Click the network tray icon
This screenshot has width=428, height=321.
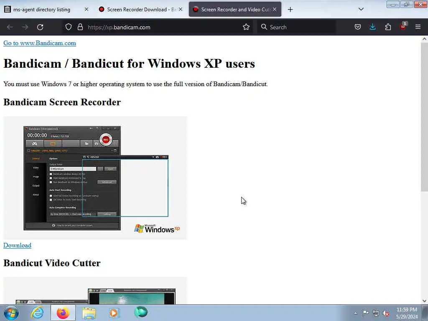pyautogui.click(x=376, y=313)
